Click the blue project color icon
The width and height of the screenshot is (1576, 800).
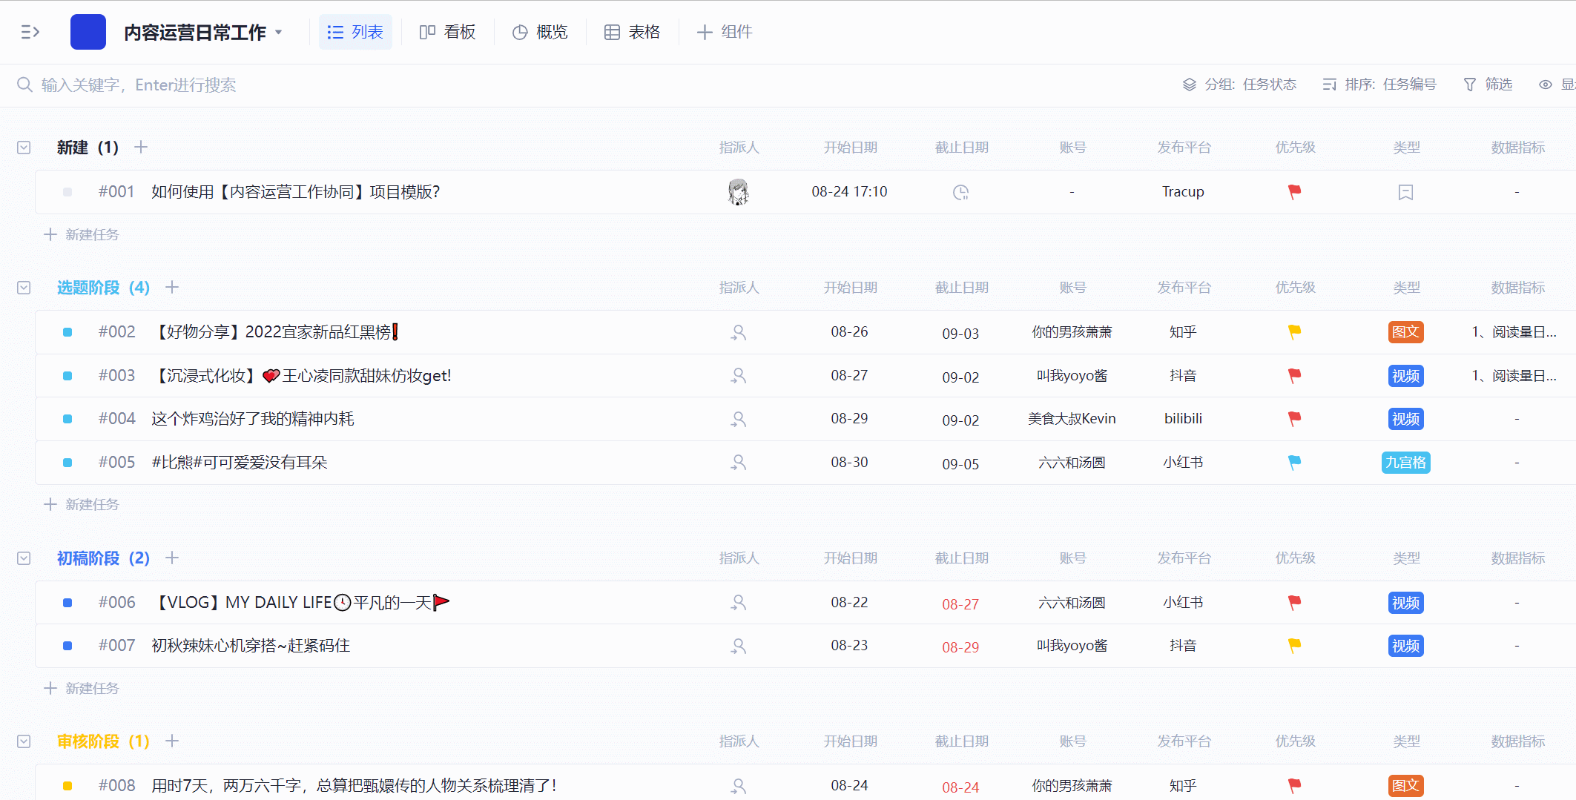pos(88,32)
